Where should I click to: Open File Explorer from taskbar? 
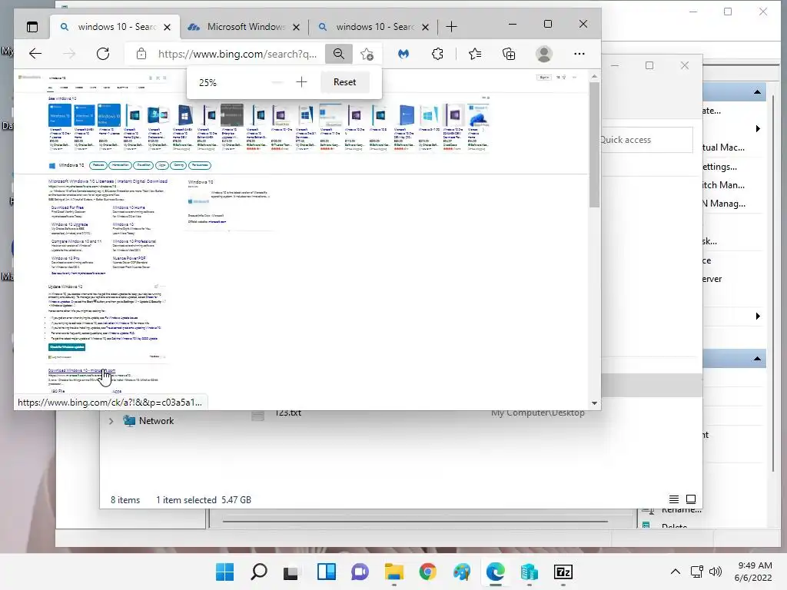click(394, 572)
